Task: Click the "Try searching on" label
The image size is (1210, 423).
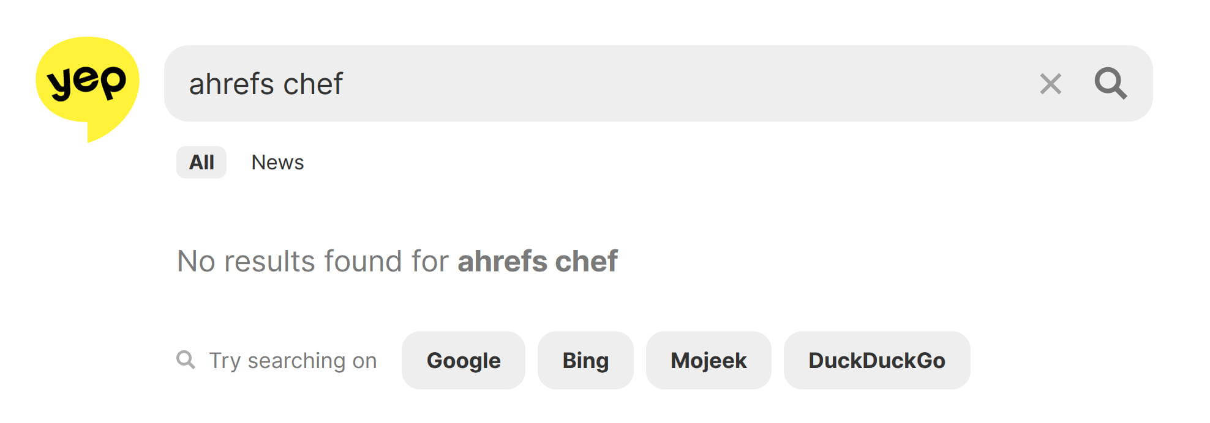Action: [293, 361]
